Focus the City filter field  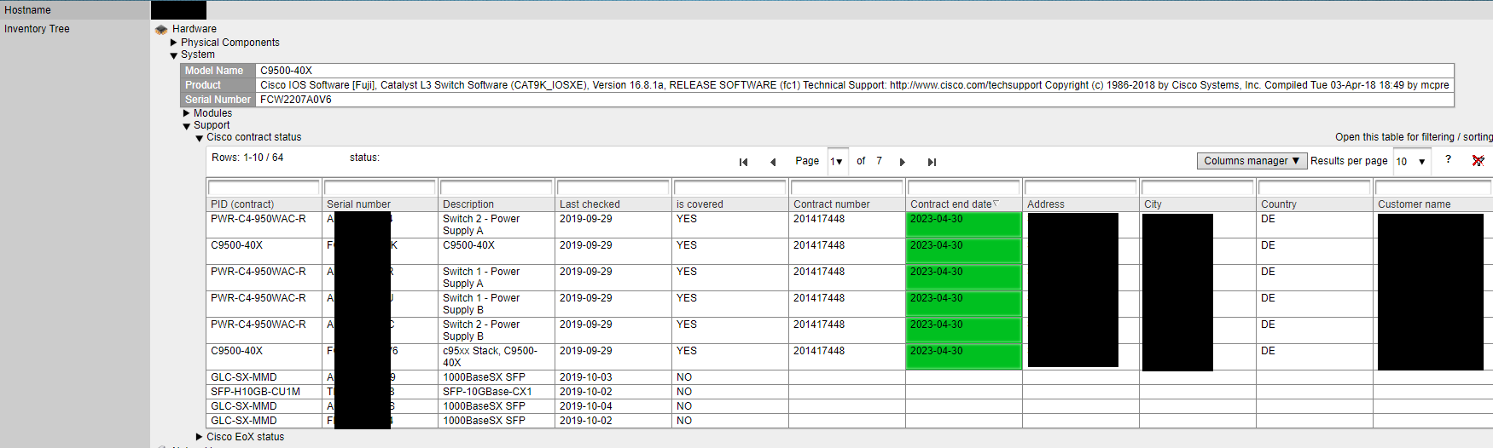[x=1198, y=187]
